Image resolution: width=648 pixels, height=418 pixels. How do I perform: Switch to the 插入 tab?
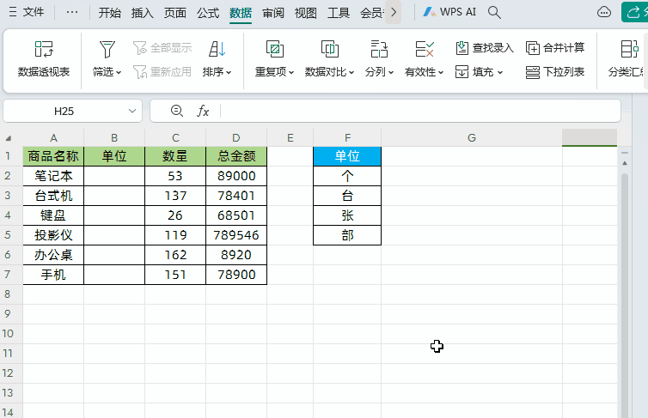pyautogui.click(x=142, y=13)
